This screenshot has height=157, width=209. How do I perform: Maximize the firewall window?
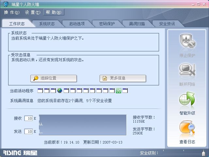coord(198,4)
